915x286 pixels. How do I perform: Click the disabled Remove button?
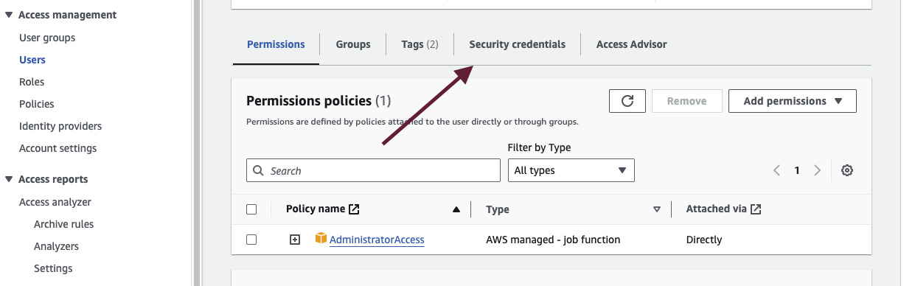(x=687, y=101)
